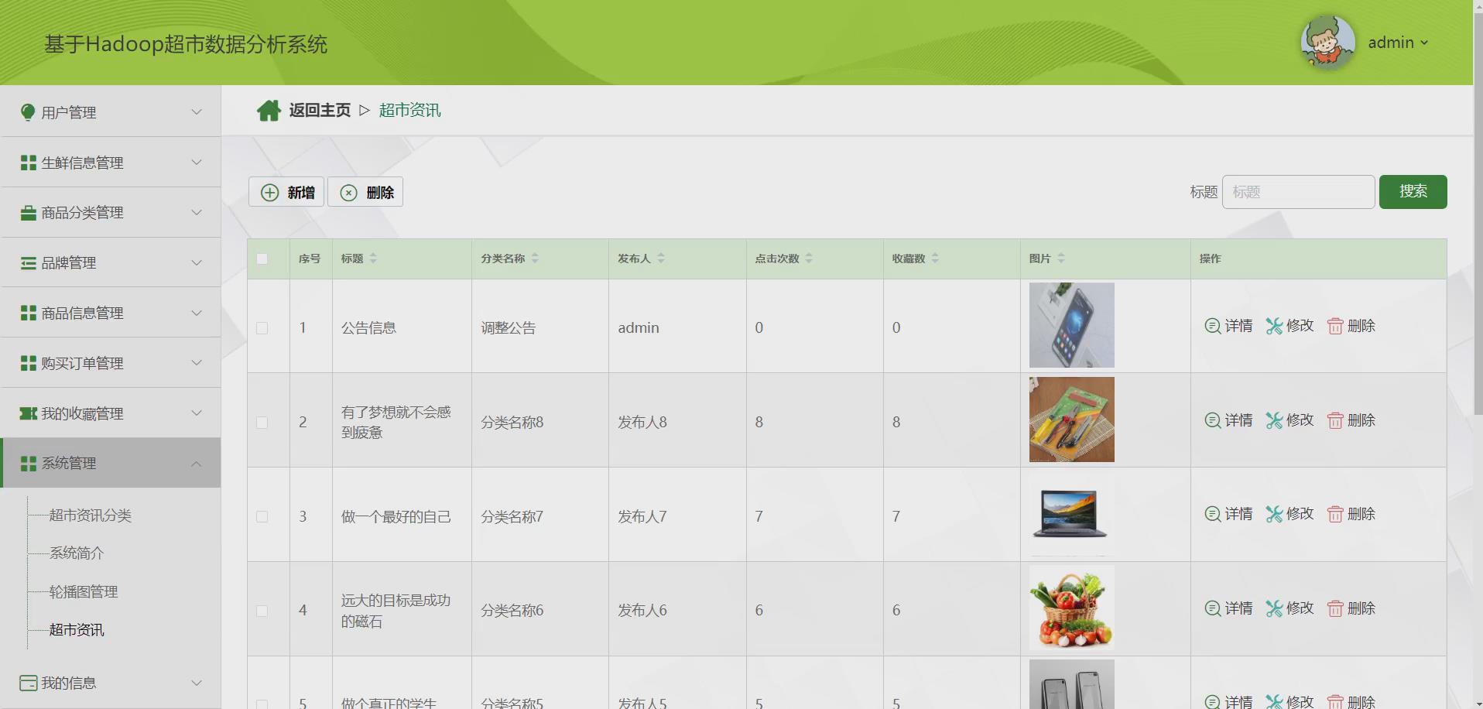Sort table by 分类名称 column arrows
This screenshot has width=1483, height=709.
[535, 259]
